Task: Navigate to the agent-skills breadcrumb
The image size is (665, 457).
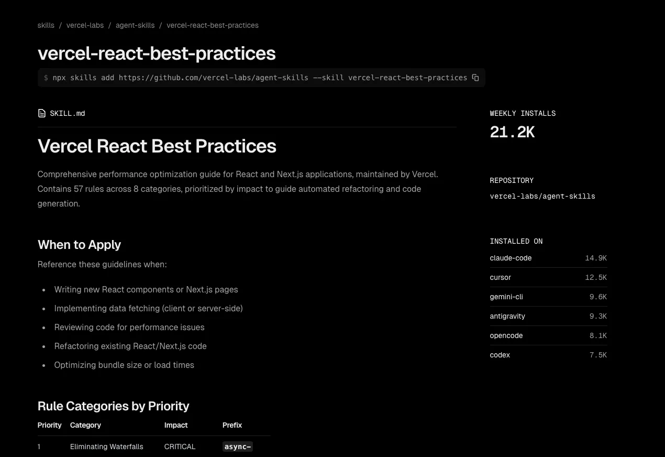Action: point(135,25)
